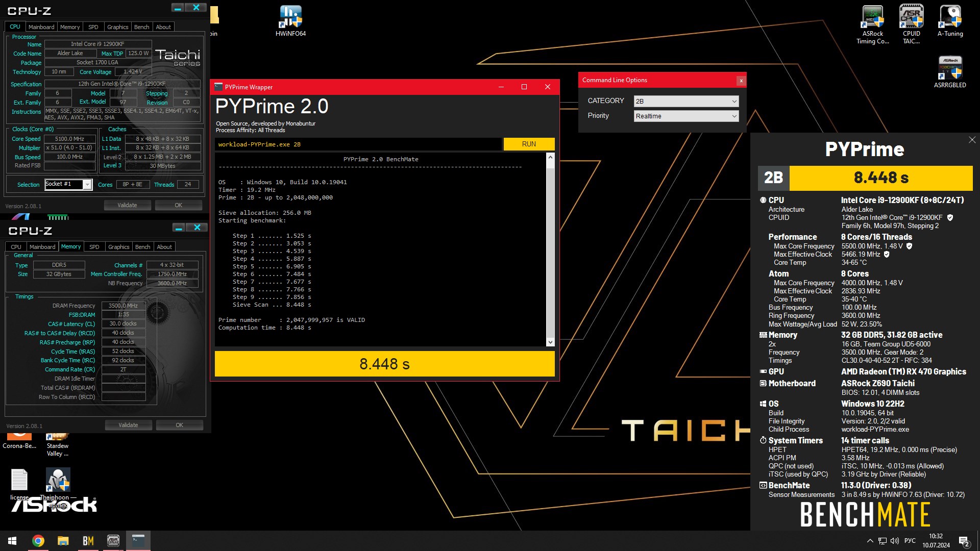Select the Core Speed value 5100.0 MHz
Viewport: 980px width, 551px height.
(70, 139)
